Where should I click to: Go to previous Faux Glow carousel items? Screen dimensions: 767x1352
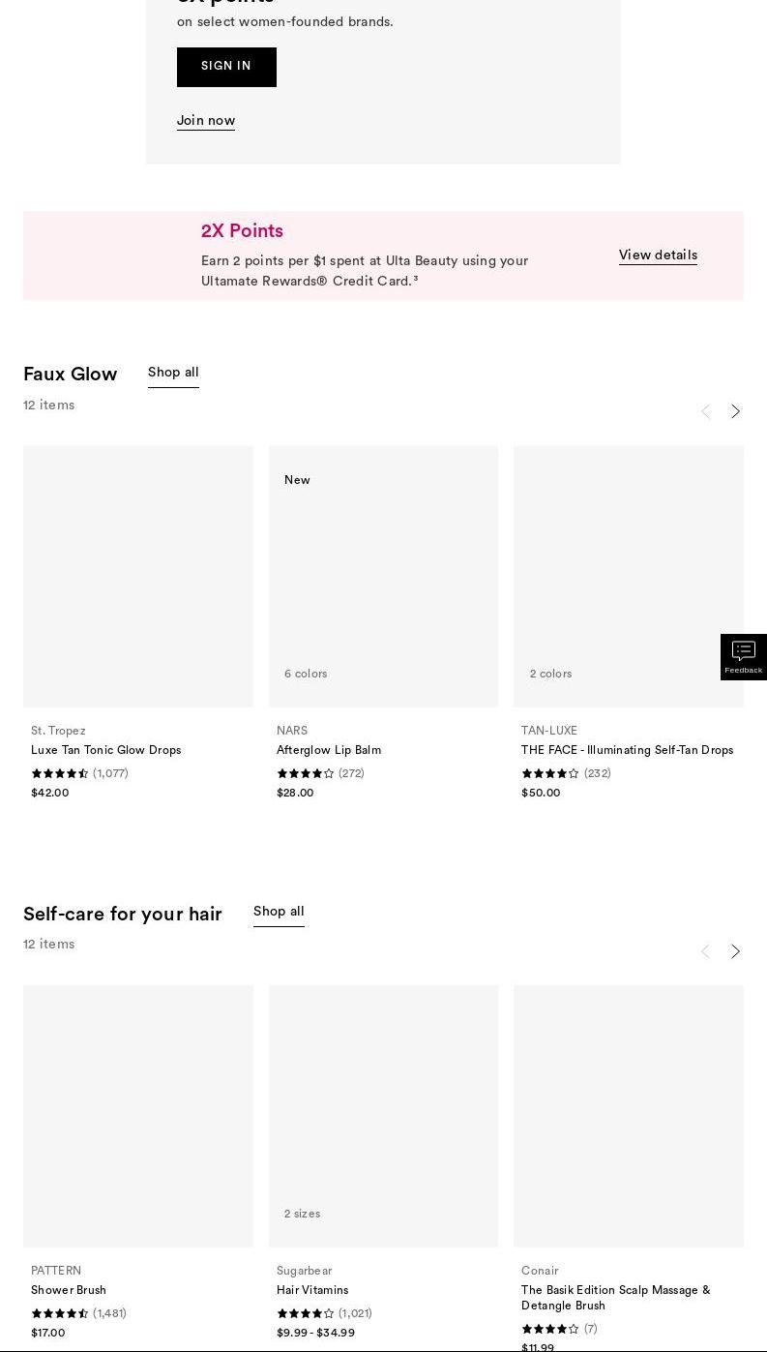click(705, 412)
